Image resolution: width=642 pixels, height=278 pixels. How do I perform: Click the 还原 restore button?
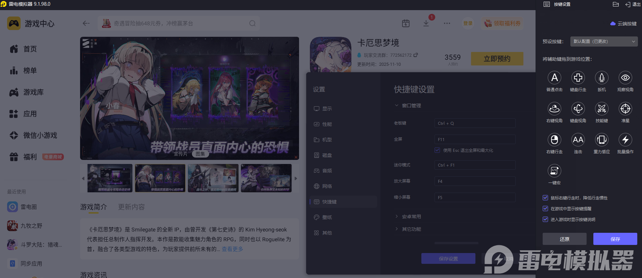point(565,239)
